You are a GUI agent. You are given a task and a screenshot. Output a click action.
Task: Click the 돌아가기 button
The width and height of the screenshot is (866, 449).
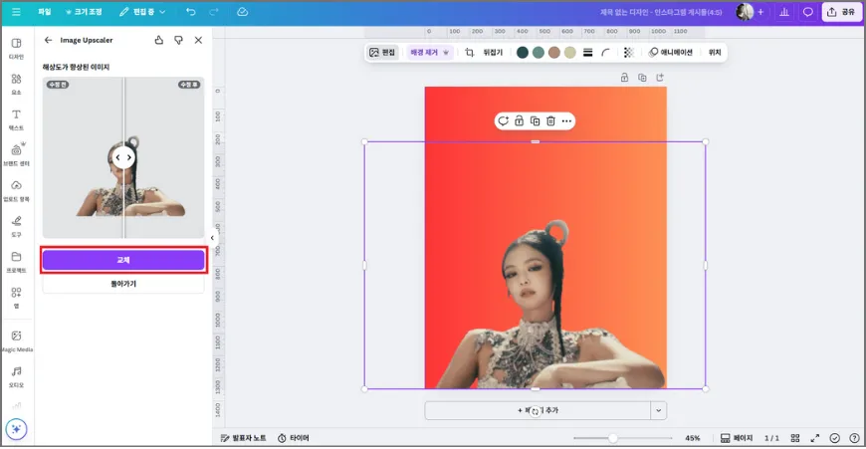[123, 284]
